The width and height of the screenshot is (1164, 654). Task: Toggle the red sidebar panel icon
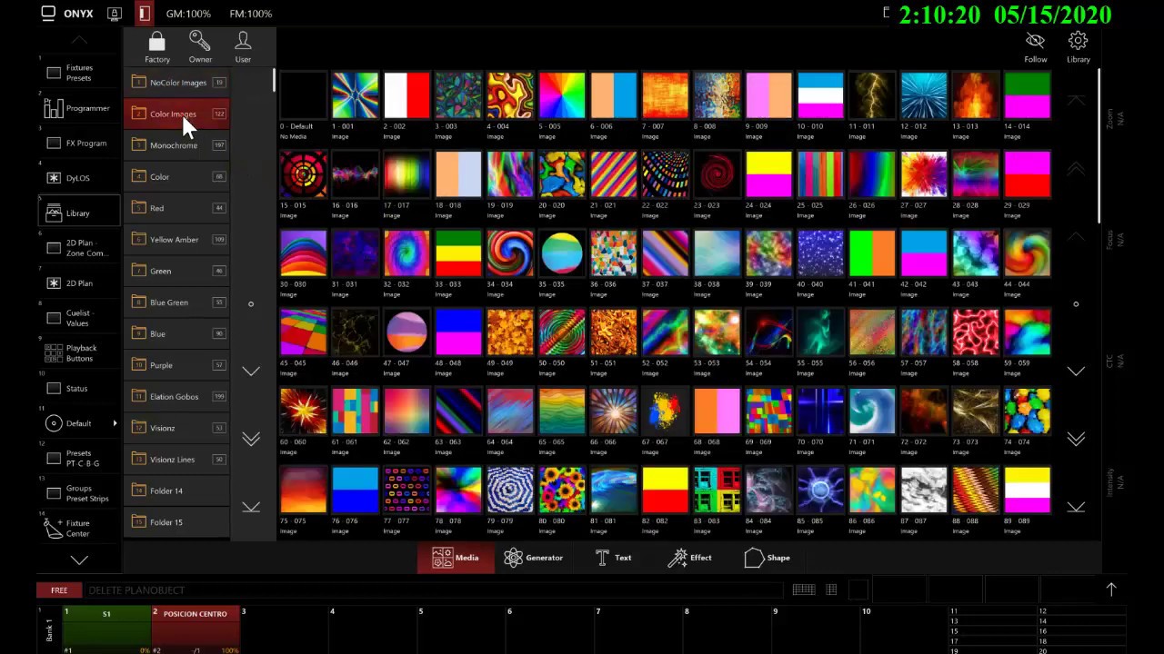click(144, 14)
